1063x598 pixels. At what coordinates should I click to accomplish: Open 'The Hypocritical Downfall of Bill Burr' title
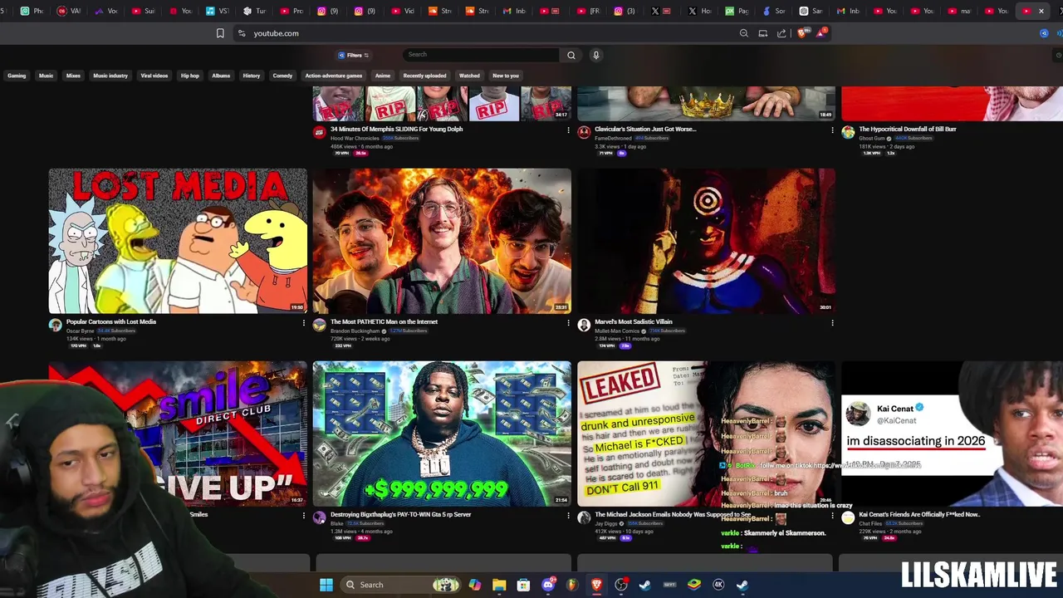point(908,129)
